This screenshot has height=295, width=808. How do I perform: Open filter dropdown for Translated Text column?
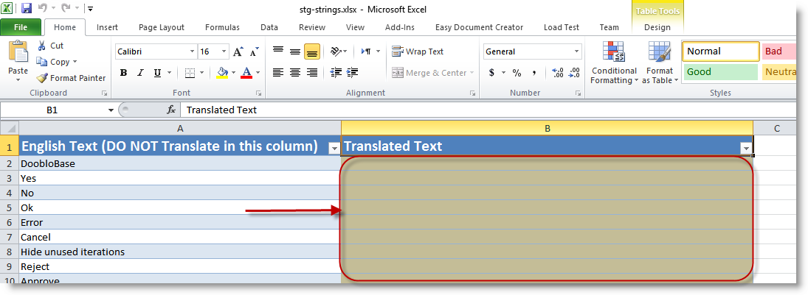(x=746, y=148)
